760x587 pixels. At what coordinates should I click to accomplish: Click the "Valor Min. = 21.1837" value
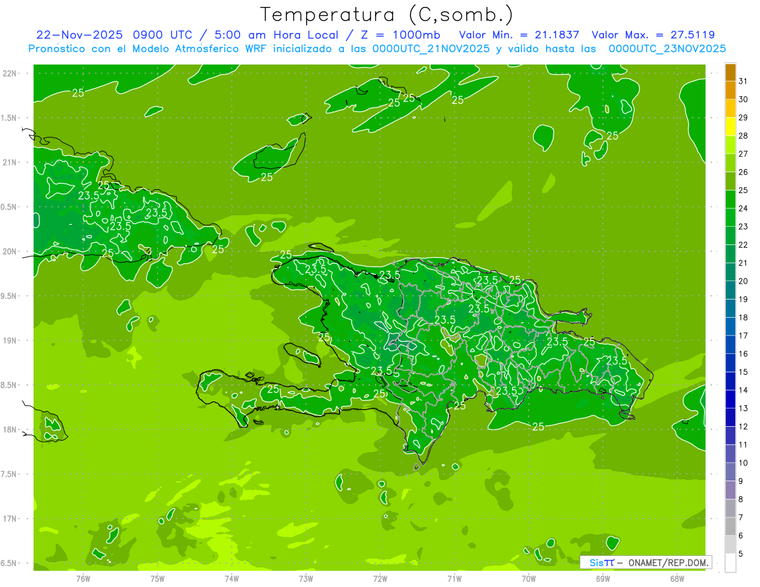(x=519, y=35)
